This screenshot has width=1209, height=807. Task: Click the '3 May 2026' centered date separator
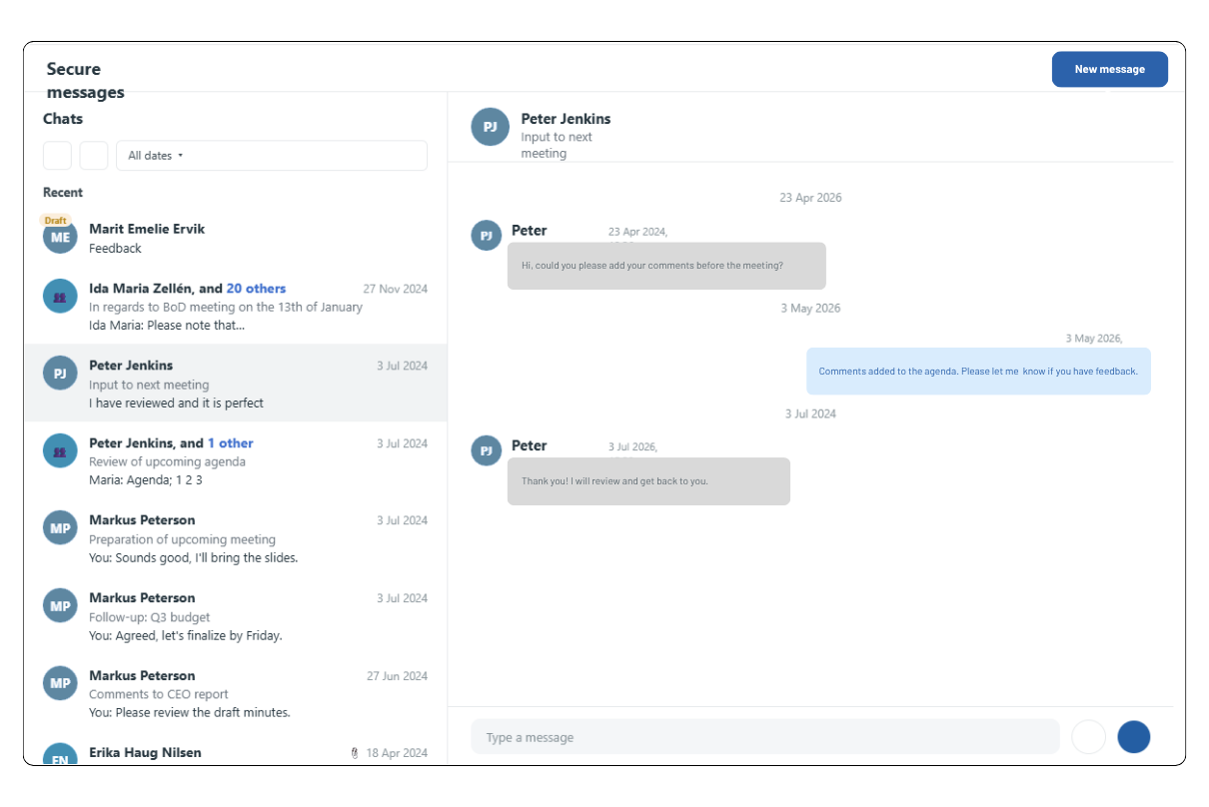pyautogui.click(x=810, y=309)
